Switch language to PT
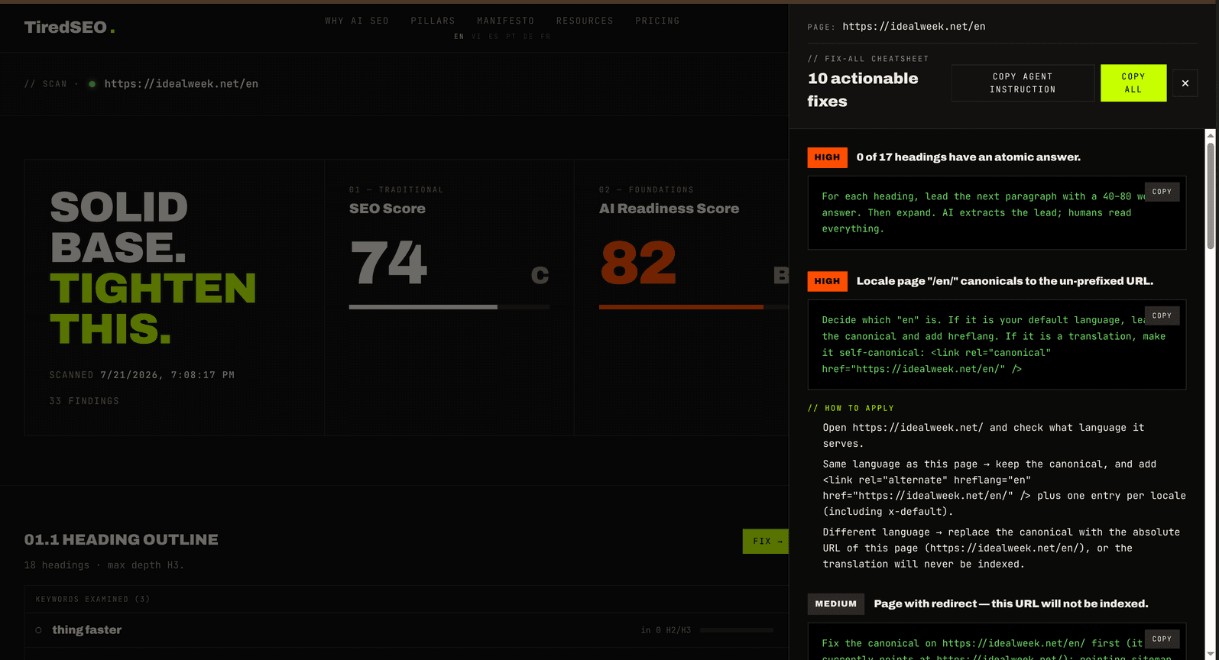The width and height of the screenshot is (1219, 660). point(511,37)
